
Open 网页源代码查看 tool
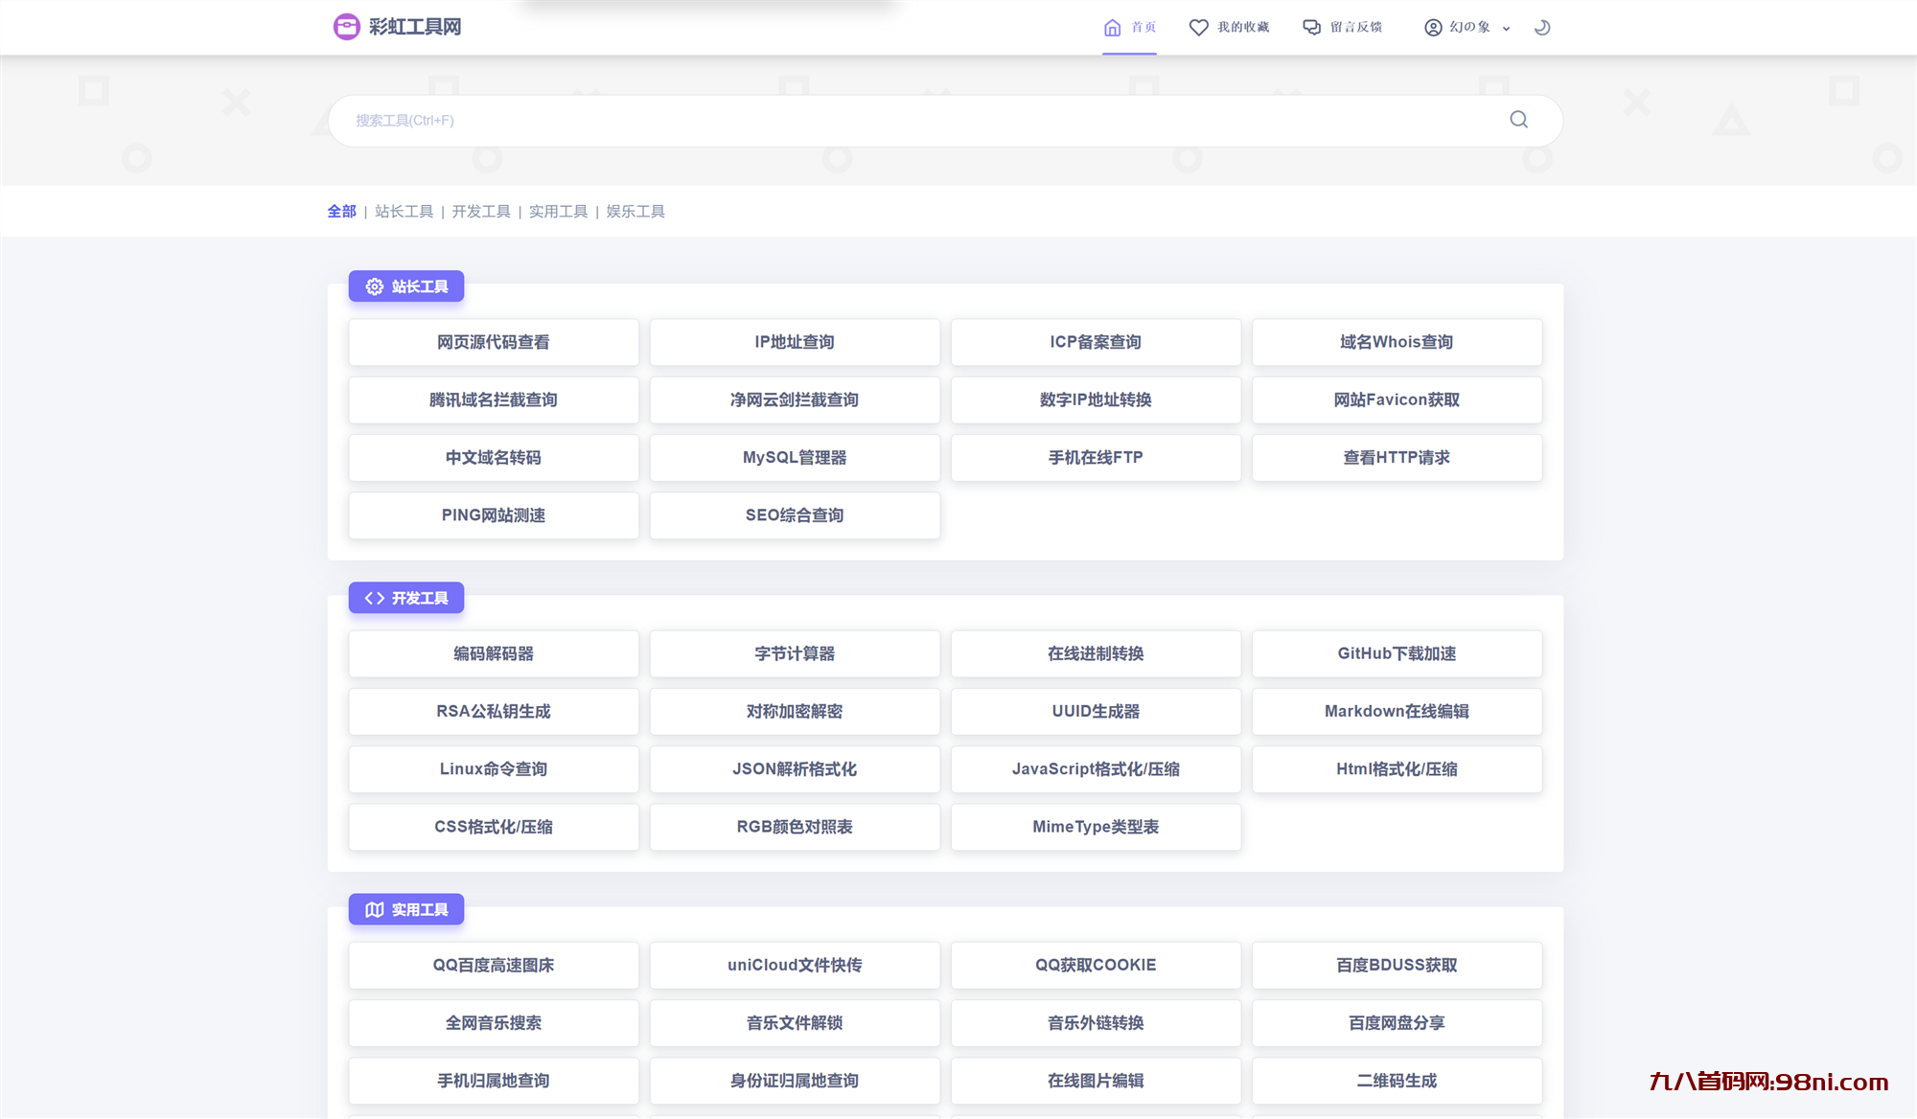tap(494, 342)
